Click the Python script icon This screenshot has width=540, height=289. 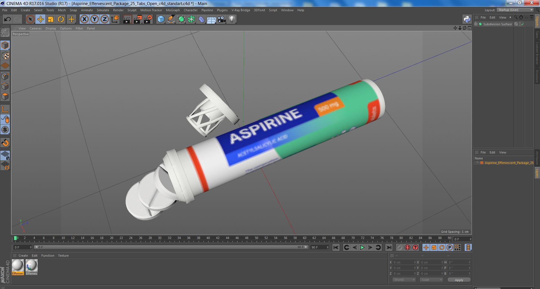pos(467,19)
